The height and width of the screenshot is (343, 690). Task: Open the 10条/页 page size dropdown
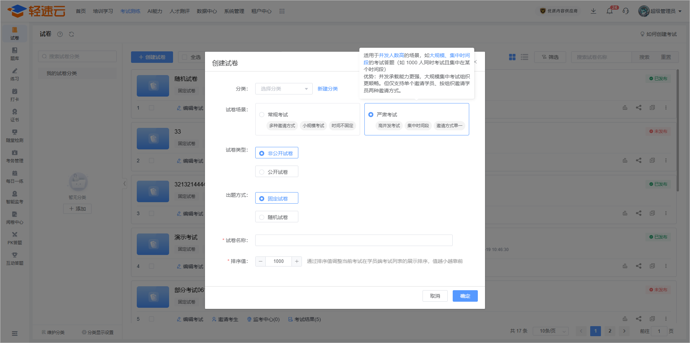(x=550, y=331)
